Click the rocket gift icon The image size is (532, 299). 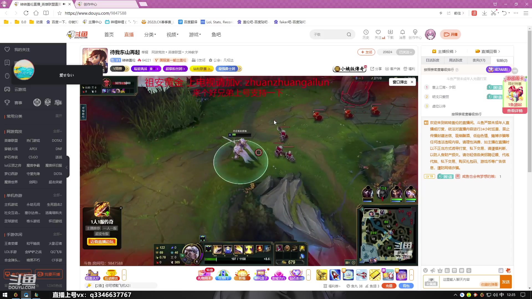(335, 275)
